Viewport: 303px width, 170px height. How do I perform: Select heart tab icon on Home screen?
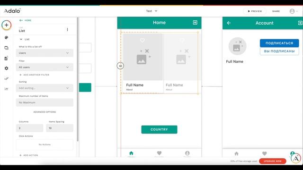159,153
